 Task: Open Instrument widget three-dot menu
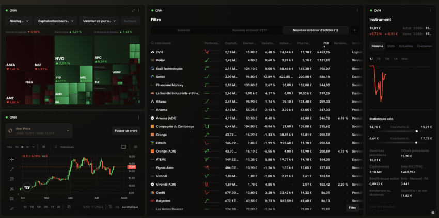[x=430, y=11]
